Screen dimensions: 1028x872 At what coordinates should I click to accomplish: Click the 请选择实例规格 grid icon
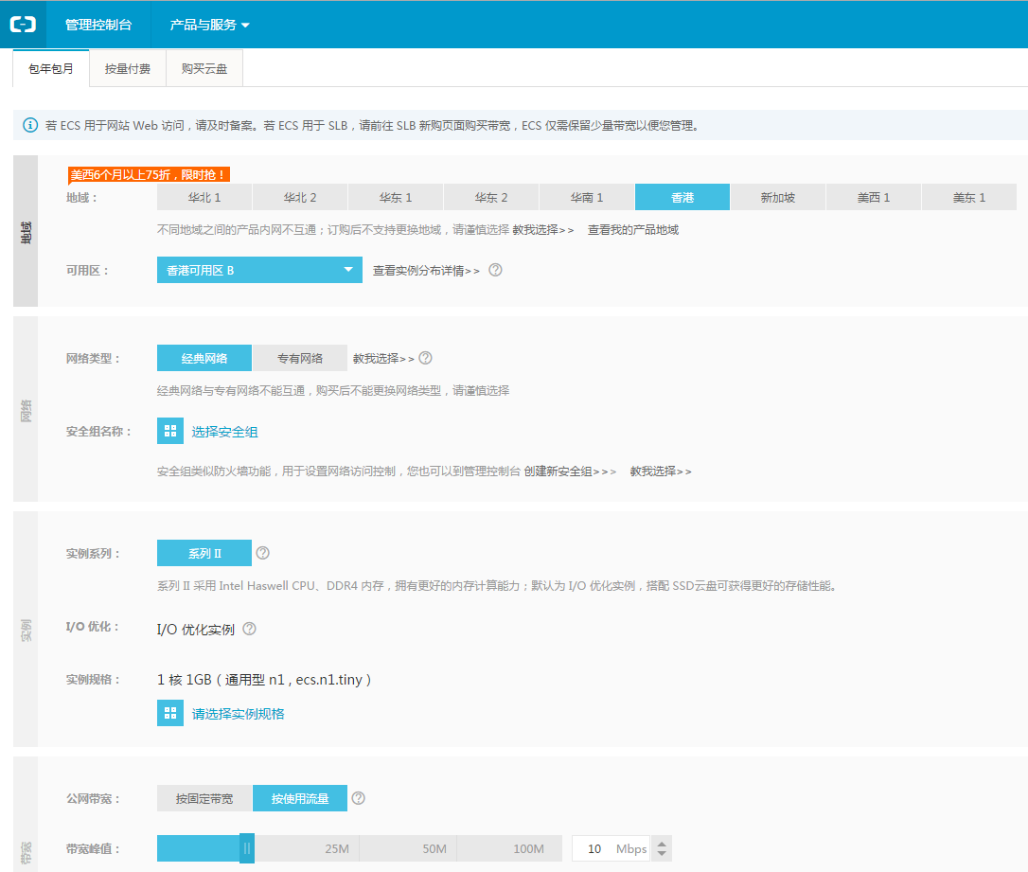click(x=170, y=713)
